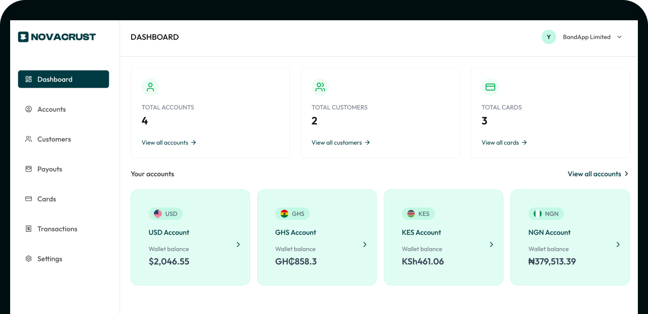Open GHS Account via its chevron arrow
Image resolution: width=648 pixels, height=314 pixels.
click(x=364, y=245)
